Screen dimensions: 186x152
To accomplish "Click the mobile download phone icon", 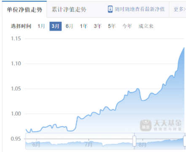I will 110,9.
